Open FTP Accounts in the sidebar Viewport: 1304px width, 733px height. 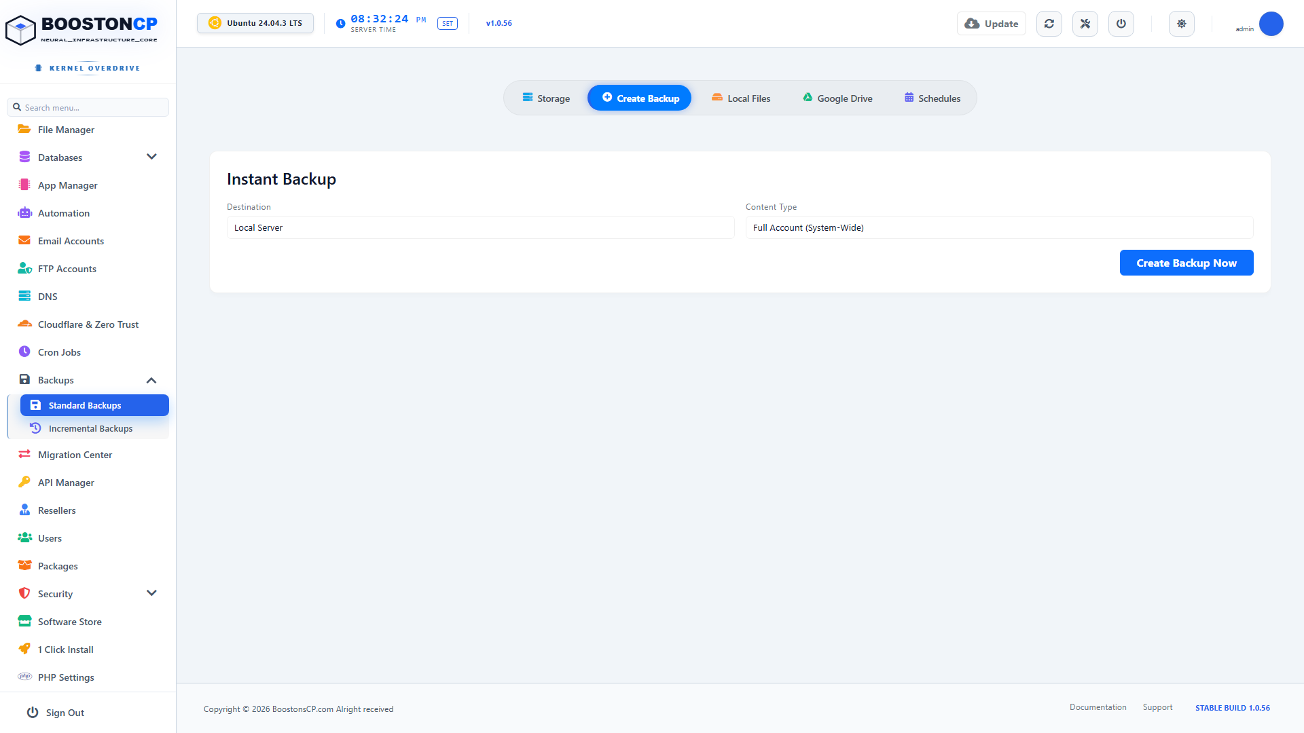pos(67,269)
